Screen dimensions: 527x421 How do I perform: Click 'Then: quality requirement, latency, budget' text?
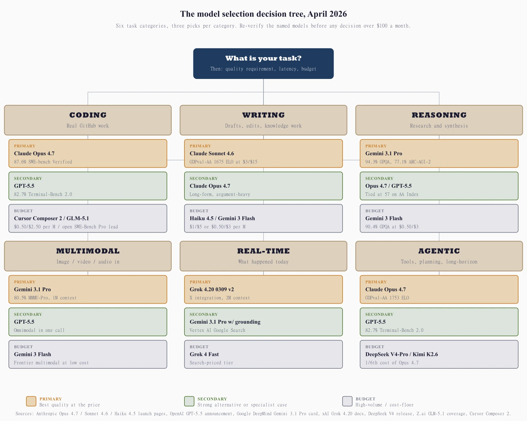263,69
